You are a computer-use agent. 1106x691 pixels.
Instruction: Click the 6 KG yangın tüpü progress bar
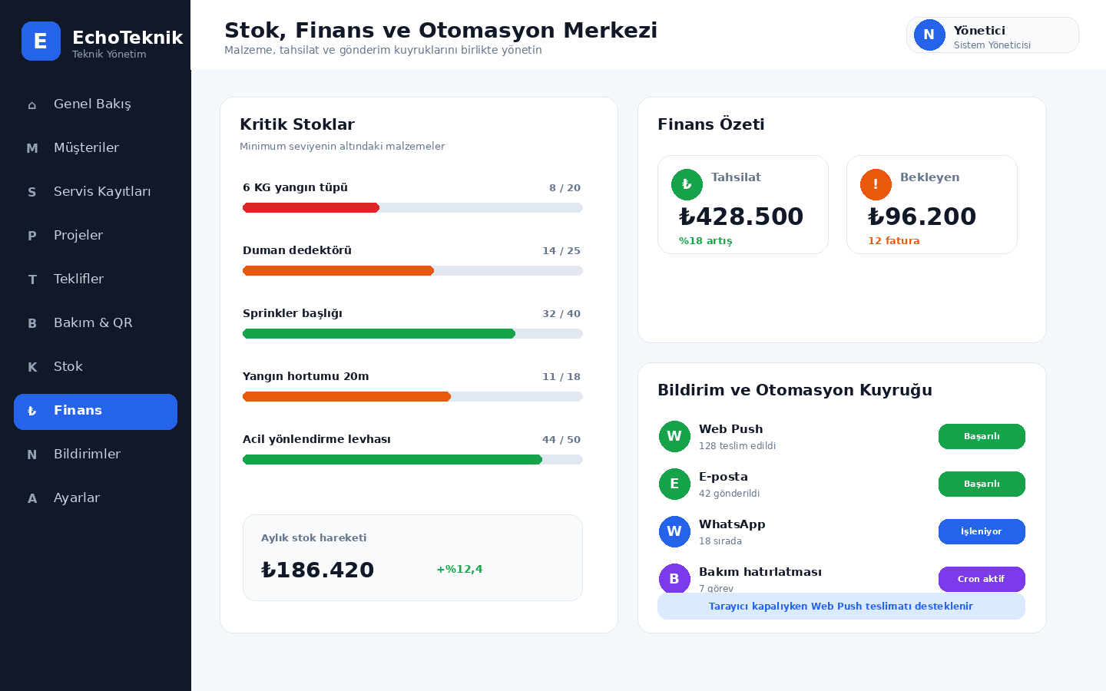point(412,207)
